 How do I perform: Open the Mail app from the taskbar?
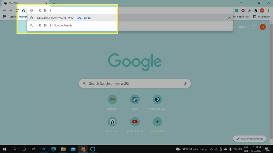(x=73, y=149)
